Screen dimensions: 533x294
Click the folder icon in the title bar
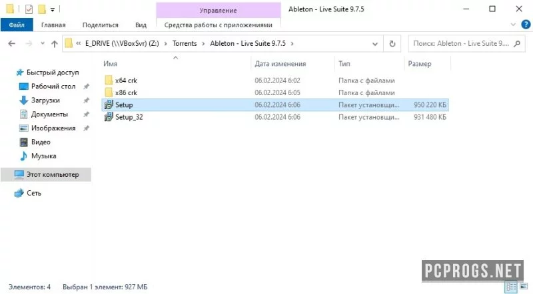tap(10, 9)
